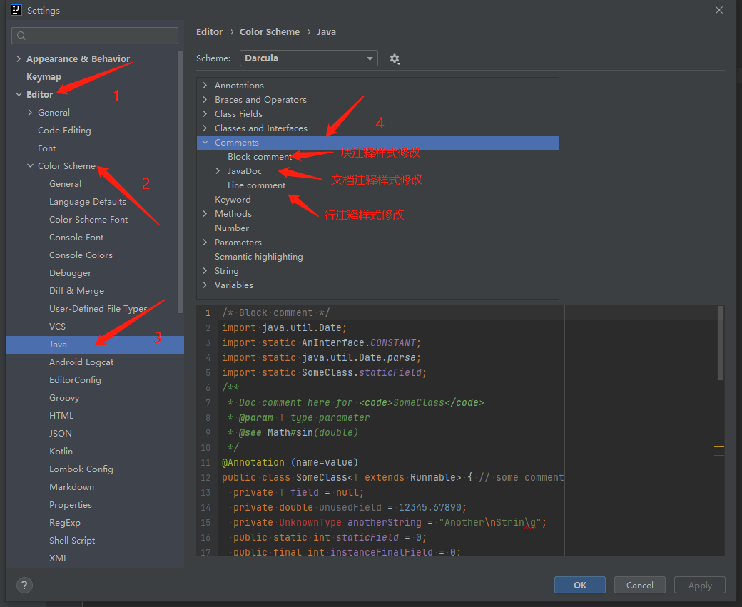Select EditorConfig color settings
742x607 pixels.
pyautogui.click(x=75, y=380)
